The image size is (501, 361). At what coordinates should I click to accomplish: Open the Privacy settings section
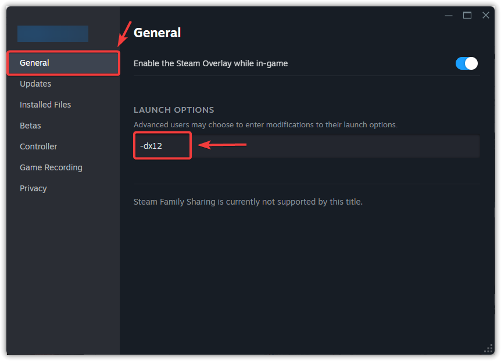coord(33,188)
